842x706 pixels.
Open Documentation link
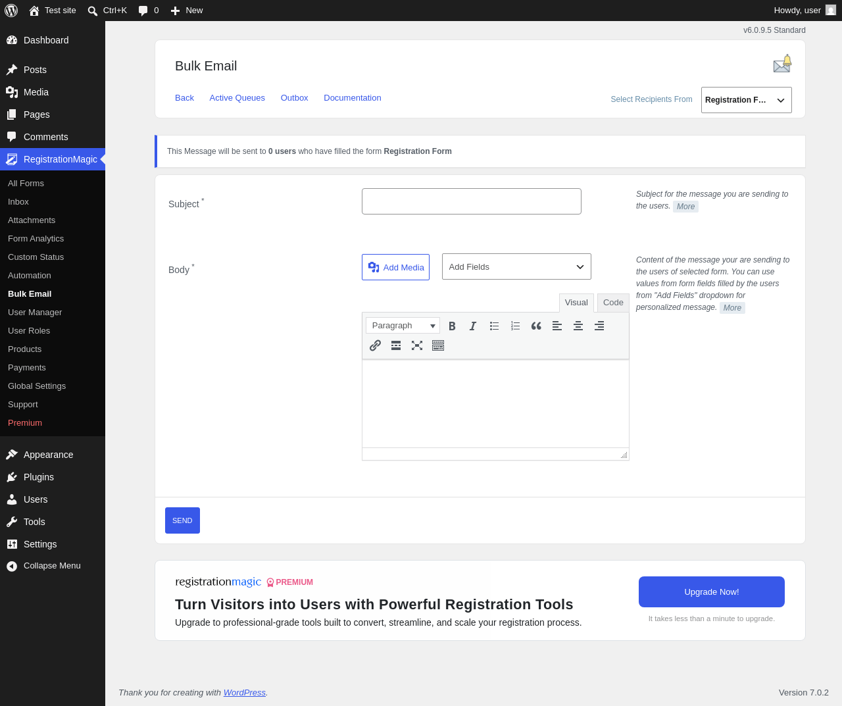[x=353, y=98]
